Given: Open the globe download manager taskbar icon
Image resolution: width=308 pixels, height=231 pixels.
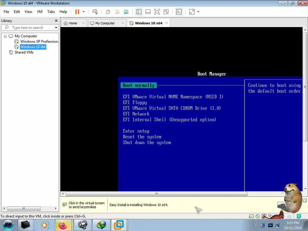Looking at the screenshot, I should click(x=101, y=225).
